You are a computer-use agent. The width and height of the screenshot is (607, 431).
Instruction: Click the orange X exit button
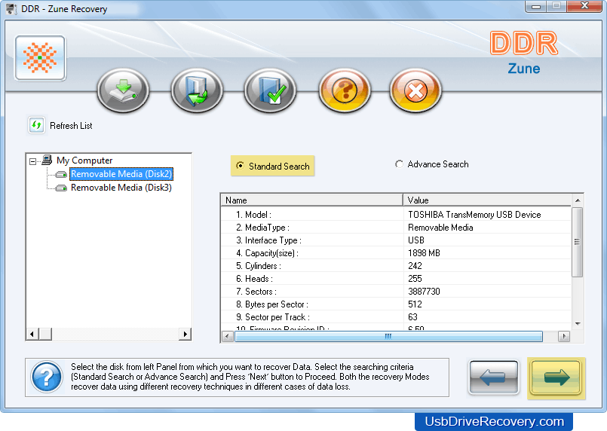point(415,90)
